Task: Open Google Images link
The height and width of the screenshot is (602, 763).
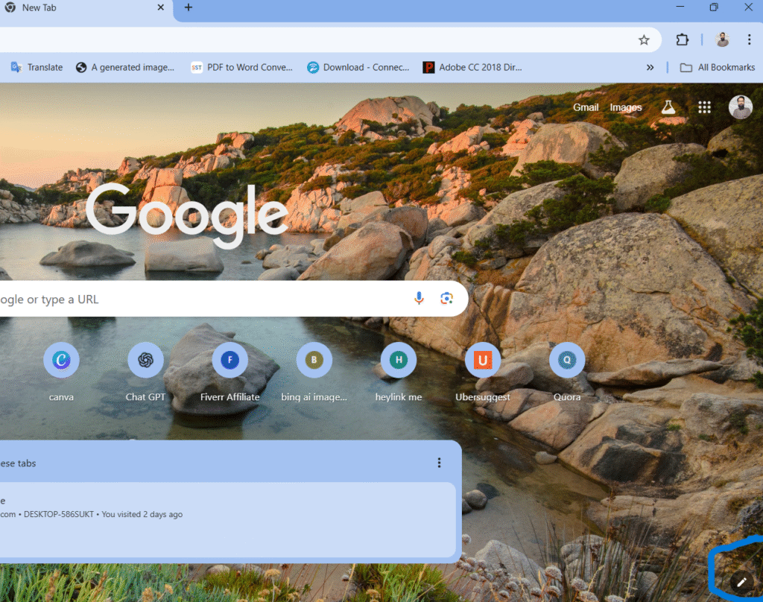Action: (626, 107)
